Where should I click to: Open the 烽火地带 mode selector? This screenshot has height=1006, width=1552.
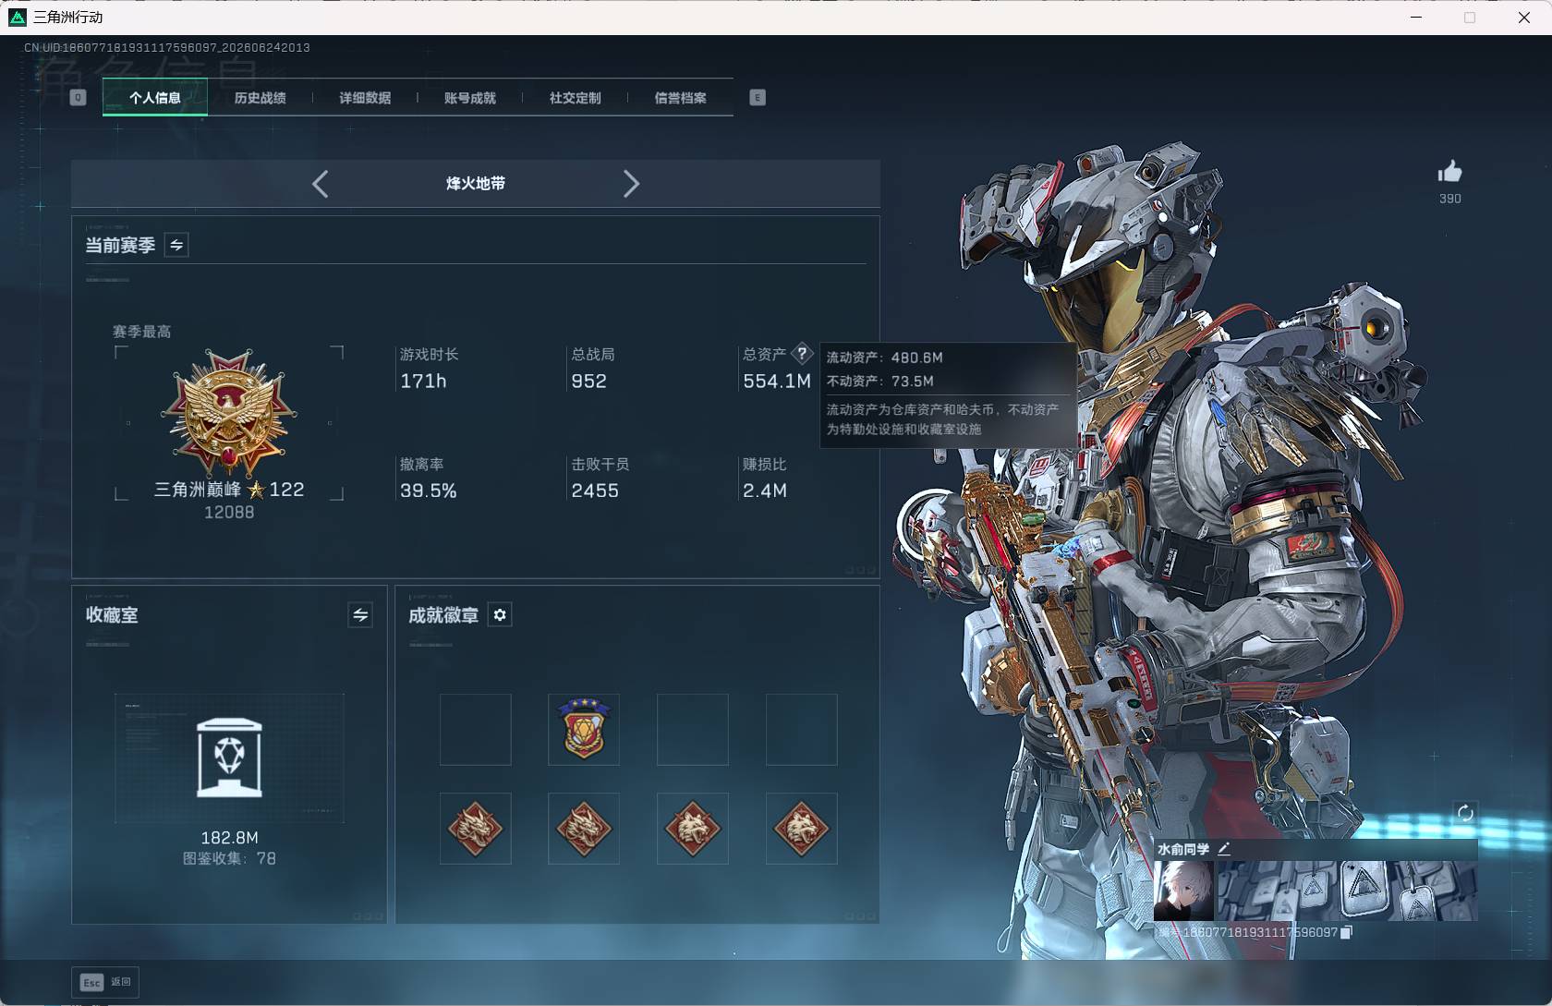tap(476, 184)
